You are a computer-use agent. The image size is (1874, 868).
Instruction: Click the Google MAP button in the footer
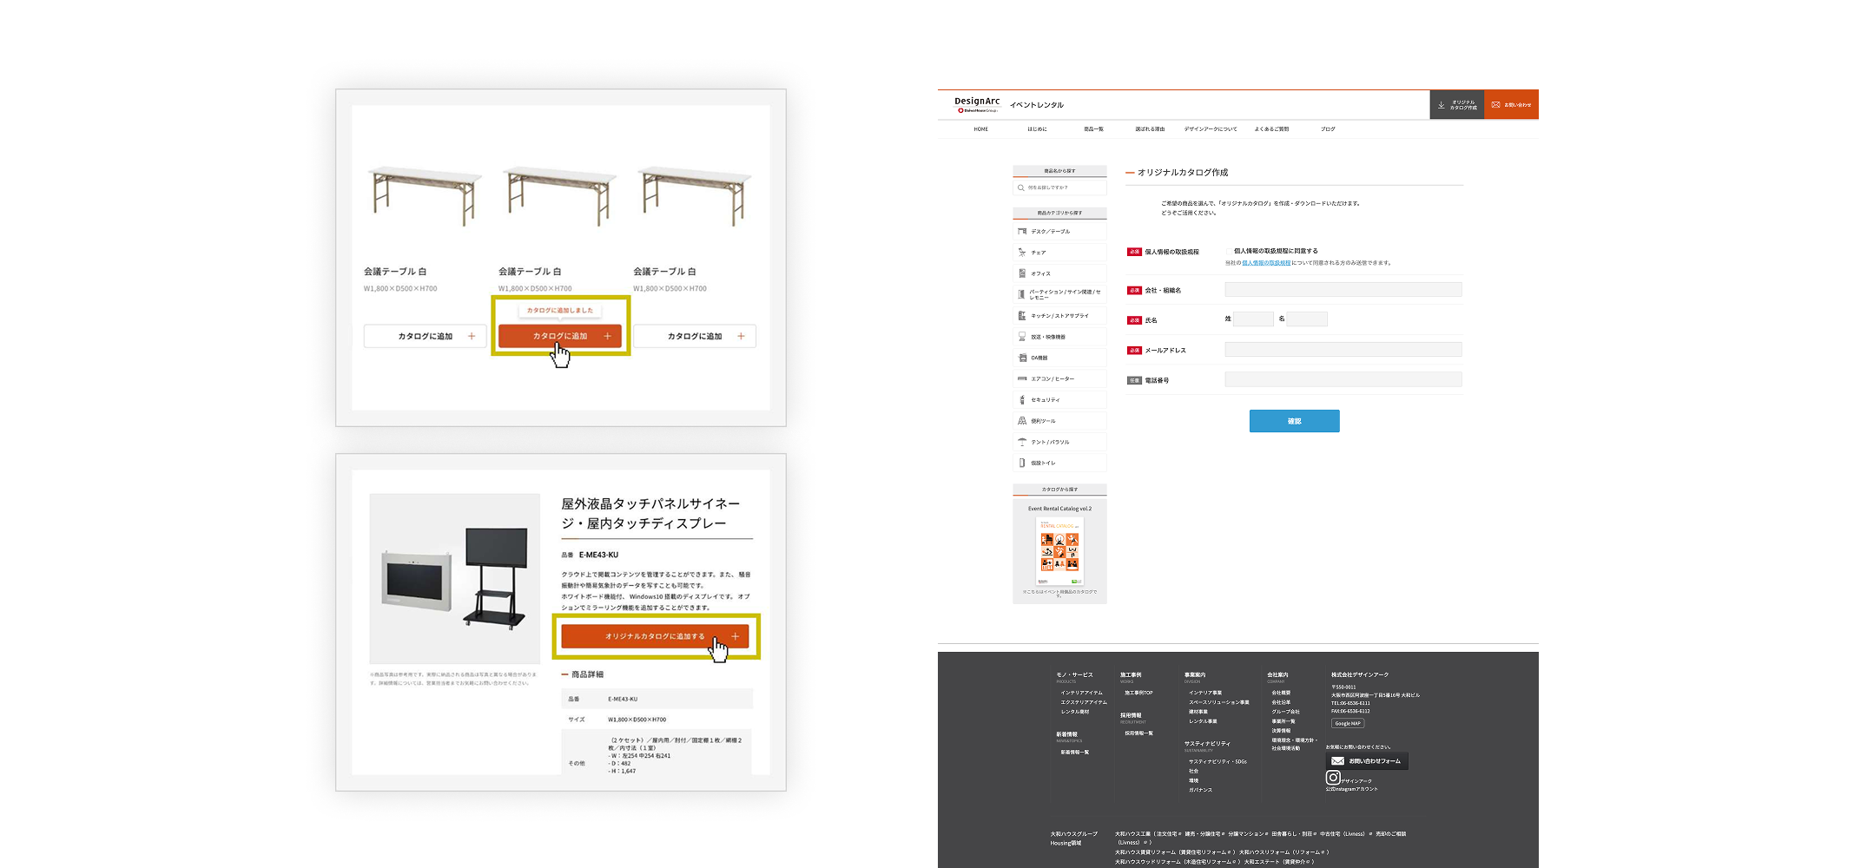coord(1348,723)
